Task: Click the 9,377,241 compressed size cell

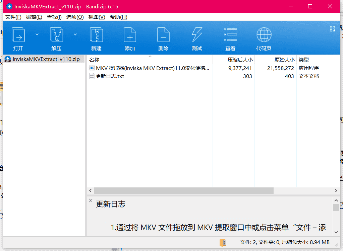Action: point(240,68)
